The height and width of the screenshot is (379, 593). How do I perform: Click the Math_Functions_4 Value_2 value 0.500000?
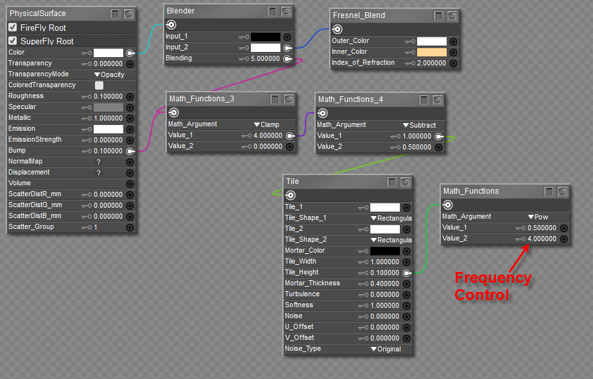pos(417,147)
